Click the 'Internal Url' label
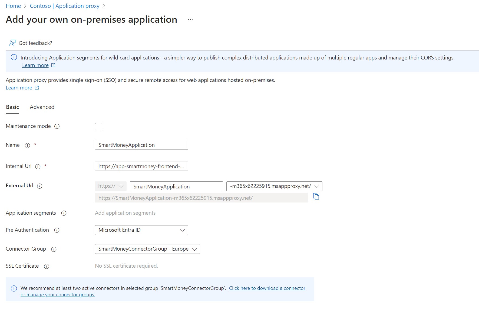Viewport: 479px width, 319px height. (x=19, y=166)
